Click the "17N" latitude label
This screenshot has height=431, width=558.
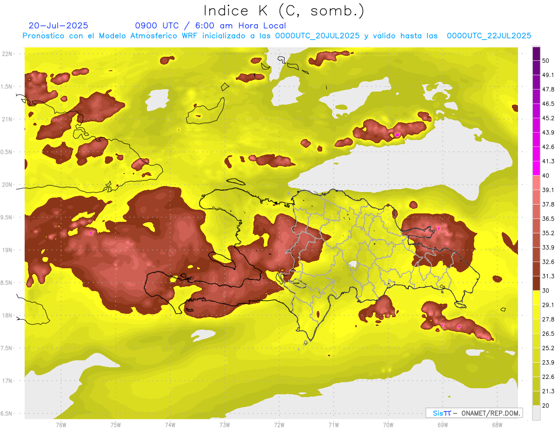click(7, 381)
